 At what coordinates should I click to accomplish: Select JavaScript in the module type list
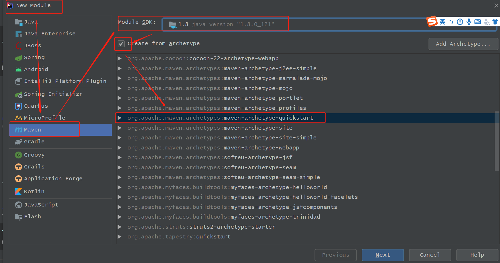click(x=61, y=205)
